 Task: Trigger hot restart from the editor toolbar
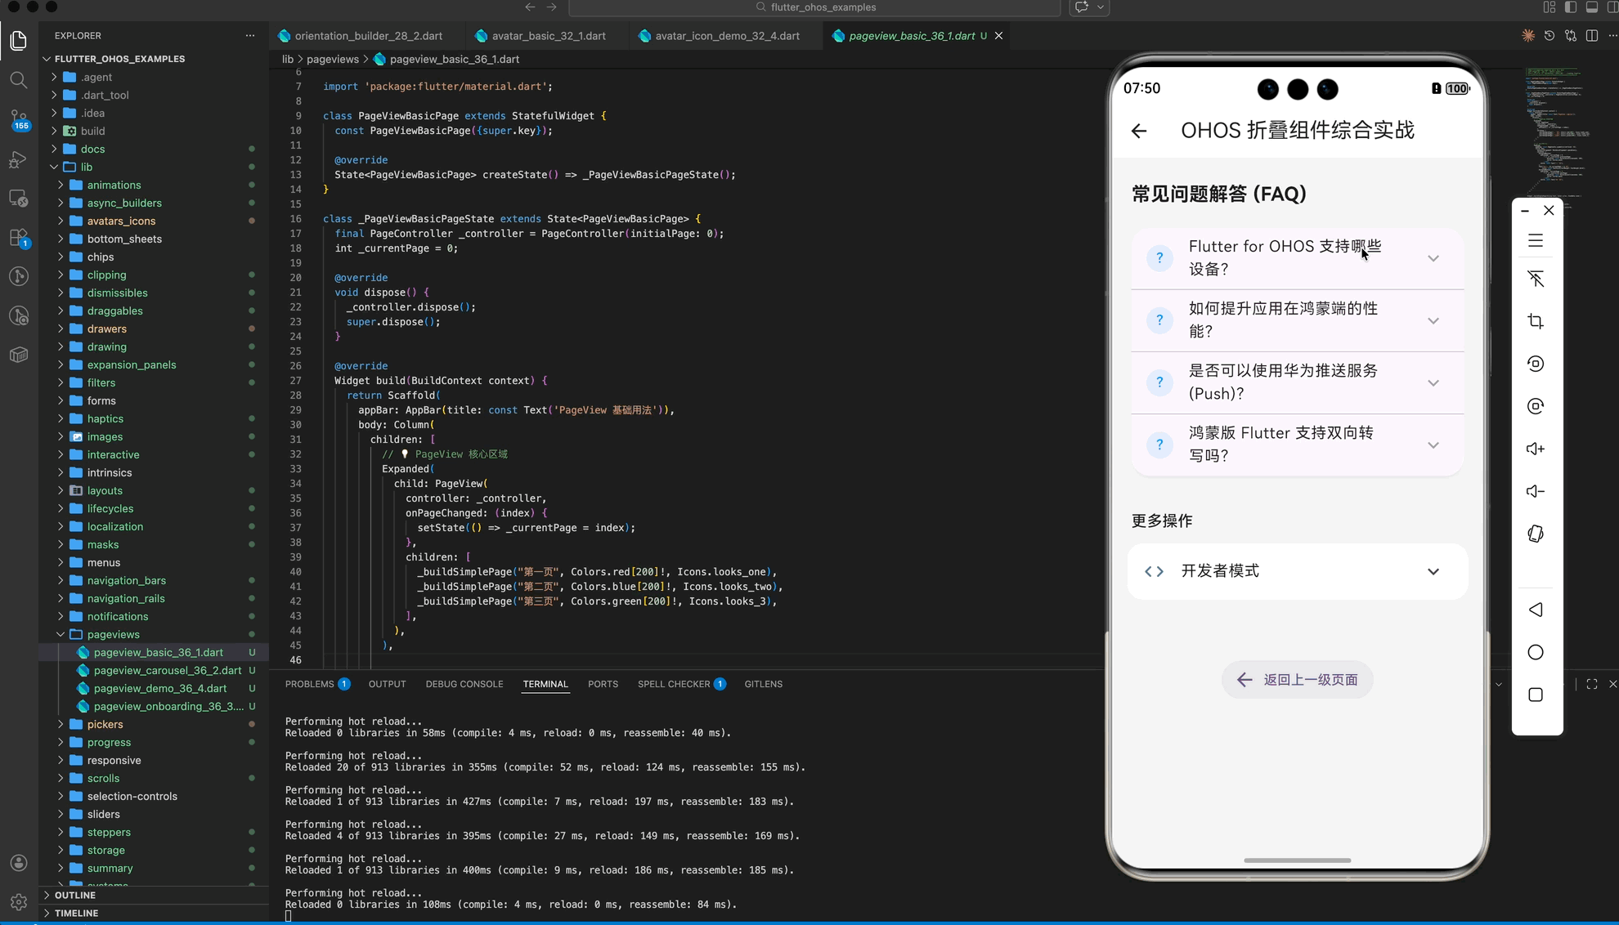tap(1549, 36)
